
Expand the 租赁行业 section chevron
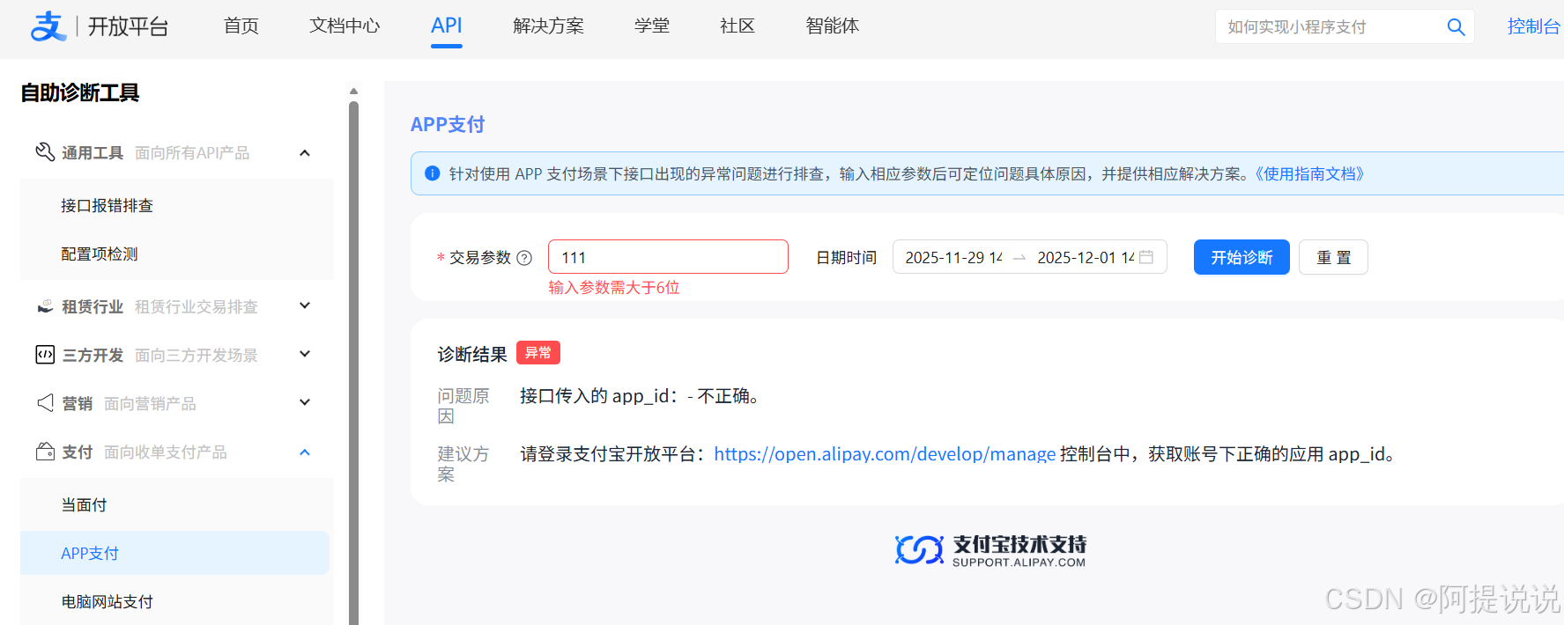click(x=305, y=305)
